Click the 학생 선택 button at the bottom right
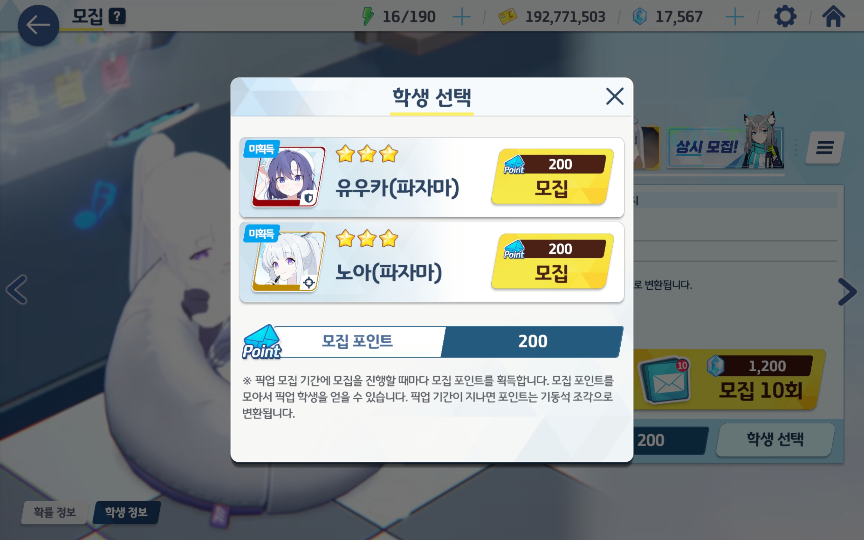Image resolution: width=864 pixels, height=540 pixels. 775,440
